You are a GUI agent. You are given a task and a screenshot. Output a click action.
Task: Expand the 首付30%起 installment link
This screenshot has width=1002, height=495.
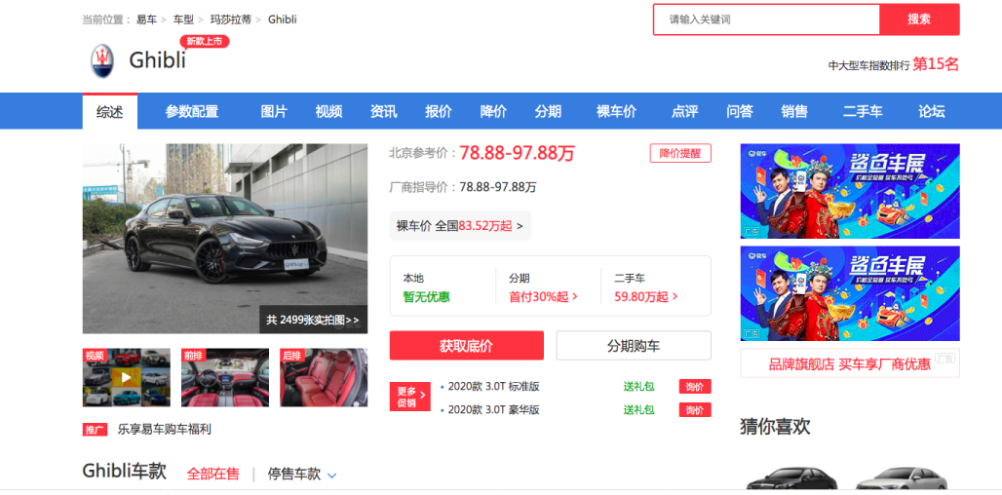point(543,296)
